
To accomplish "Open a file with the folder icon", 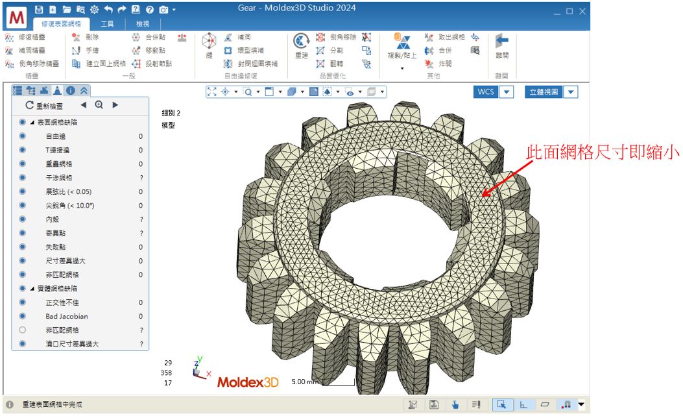I will [x=67, y=10].
